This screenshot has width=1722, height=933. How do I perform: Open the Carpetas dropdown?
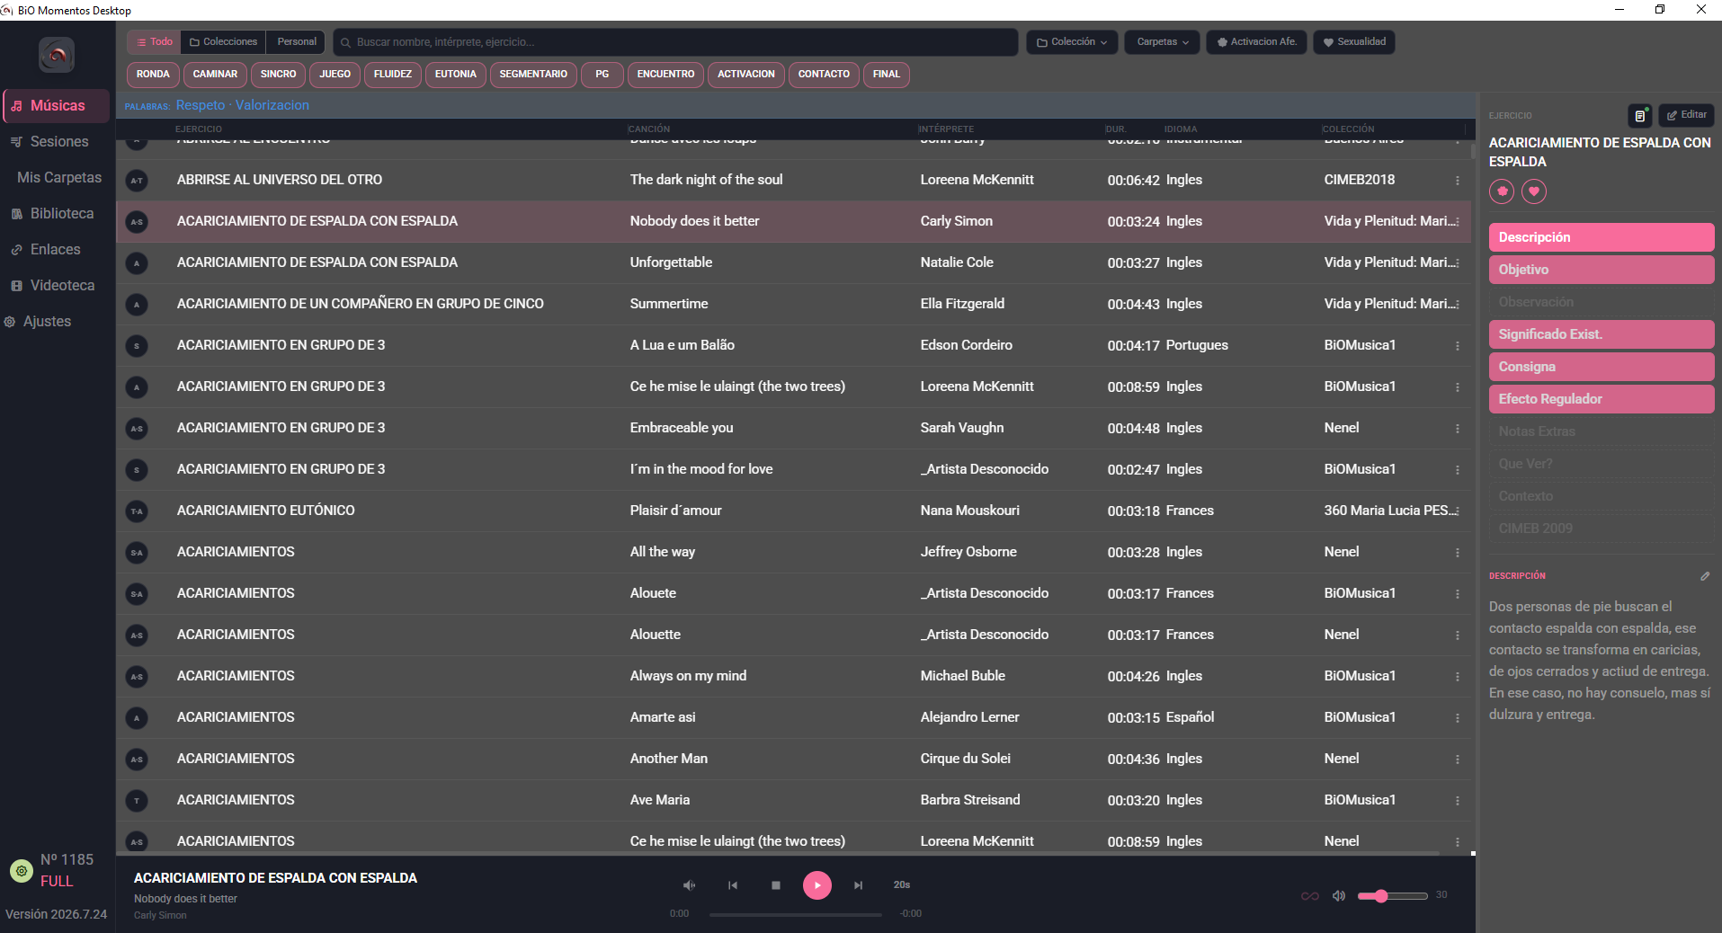[1162, 42]
